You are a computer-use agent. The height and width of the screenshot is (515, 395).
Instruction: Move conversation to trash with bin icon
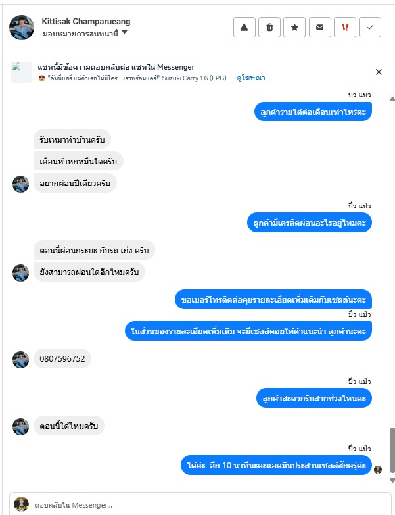coord(269,27)
